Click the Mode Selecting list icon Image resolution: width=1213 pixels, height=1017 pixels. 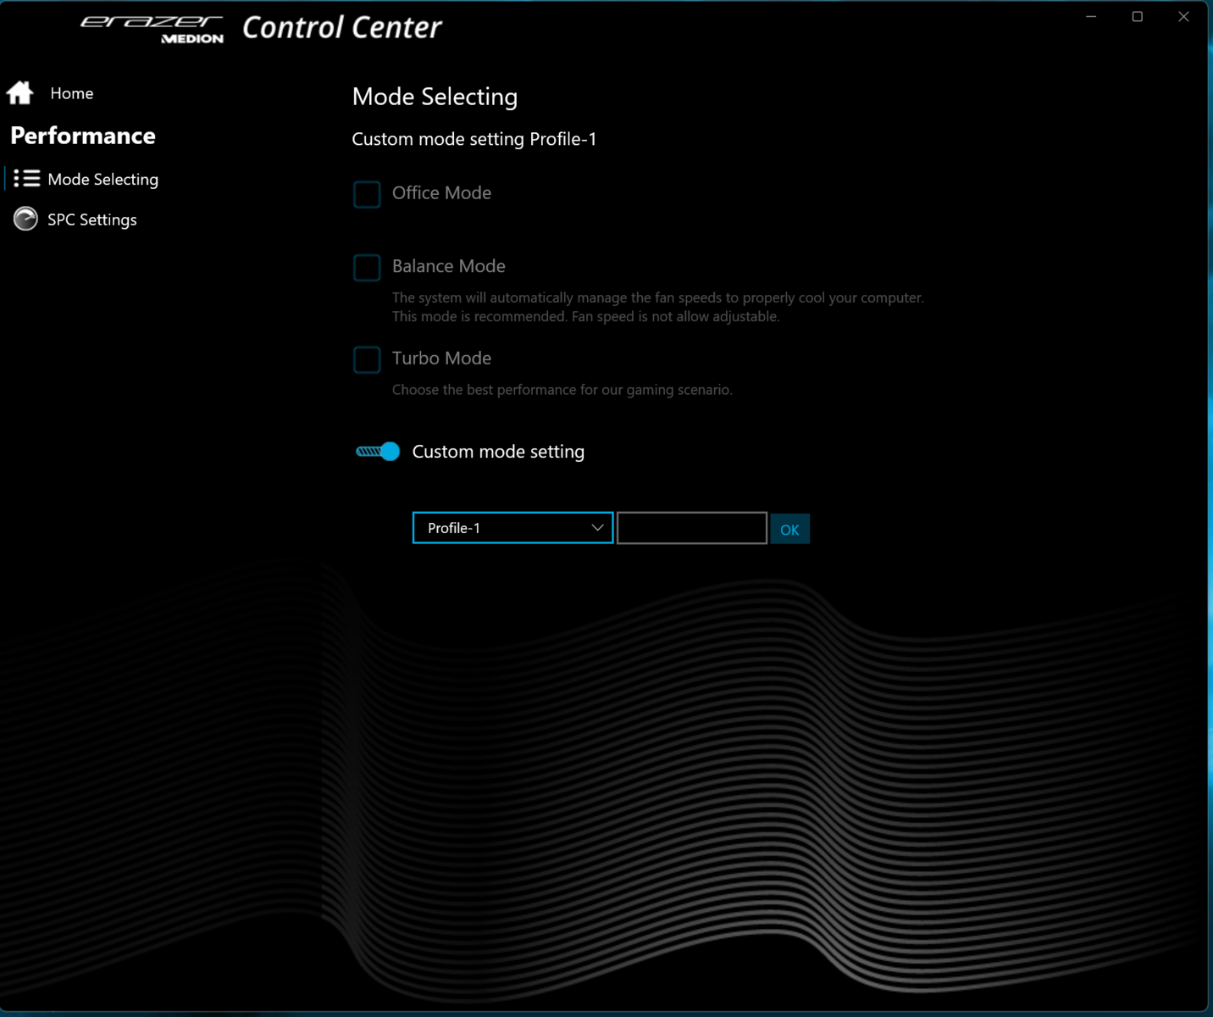pos(26,178)
